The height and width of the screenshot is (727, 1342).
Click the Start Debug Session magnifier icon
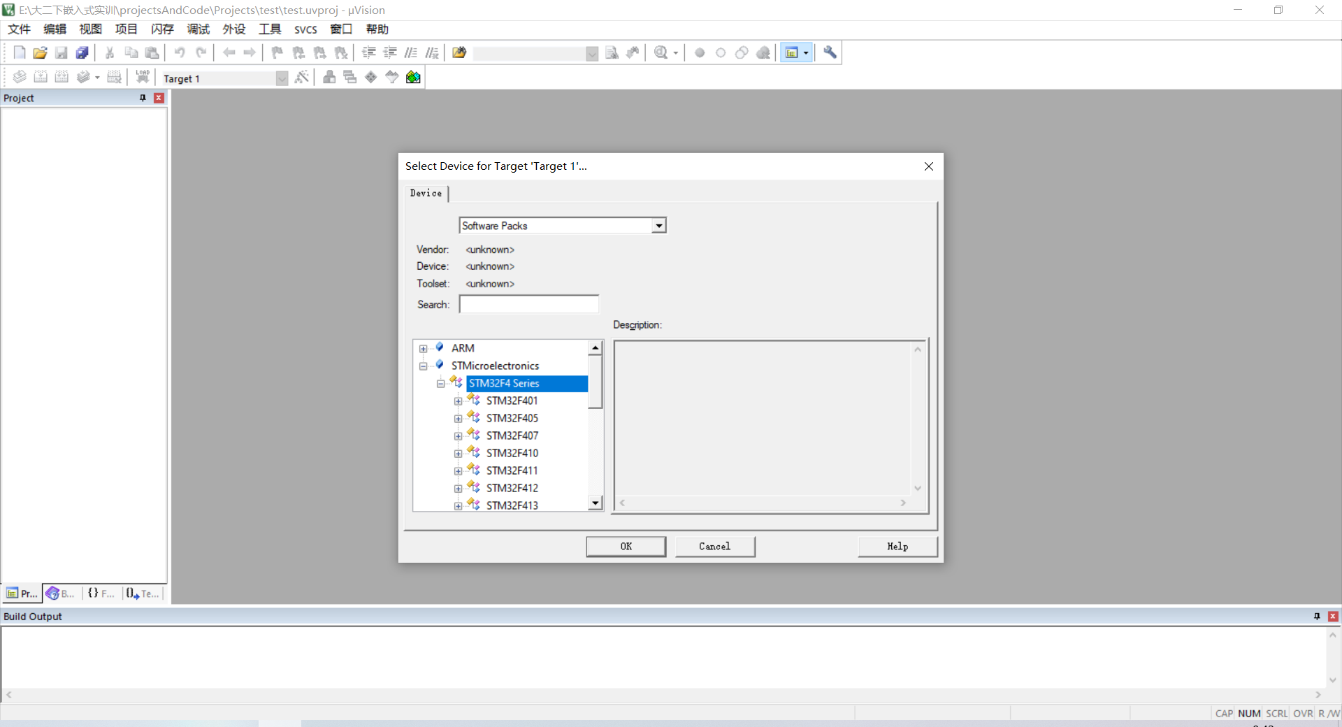661,52
